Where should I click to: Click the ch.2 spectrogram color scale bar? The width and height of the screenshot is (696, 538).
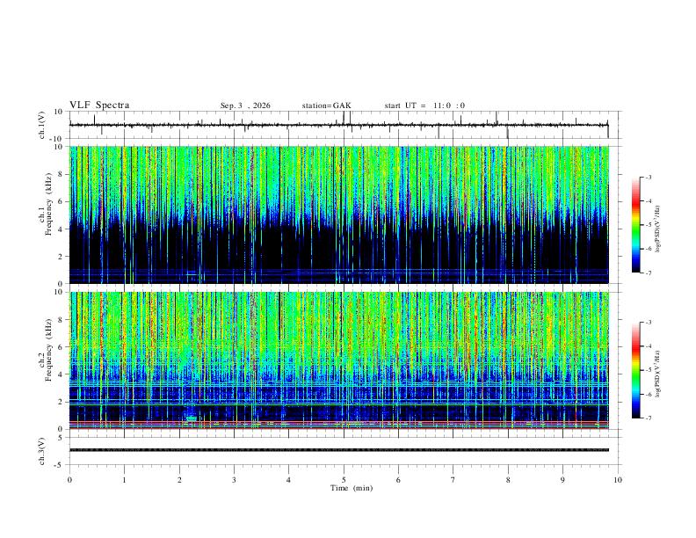[x=635, y=370]
